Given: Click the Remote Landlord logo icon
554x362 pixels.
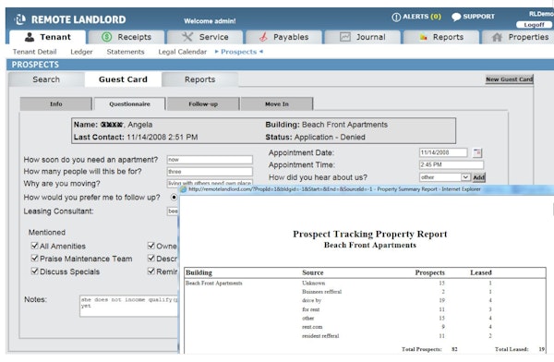Looking at the screenshot, I should pos(19,19).
